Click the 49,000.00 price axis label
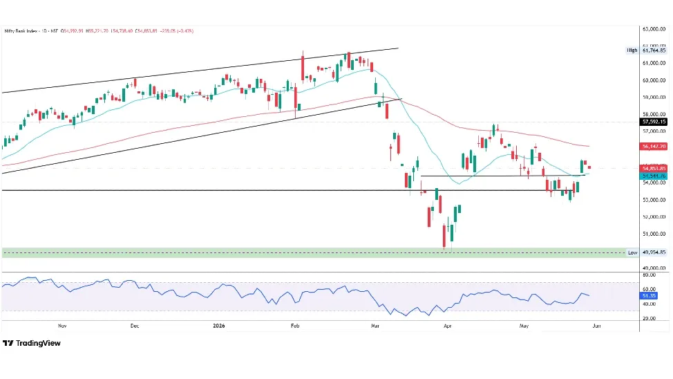 (654, 268)
